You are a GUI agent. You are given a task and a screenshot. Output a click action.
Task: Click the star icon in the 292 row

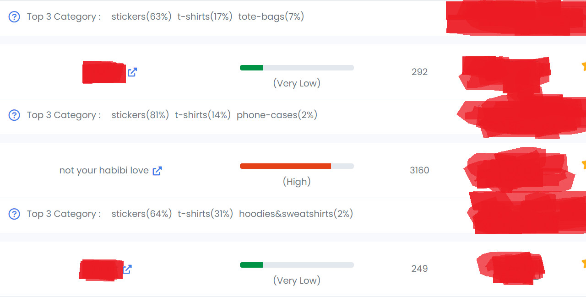584,66
